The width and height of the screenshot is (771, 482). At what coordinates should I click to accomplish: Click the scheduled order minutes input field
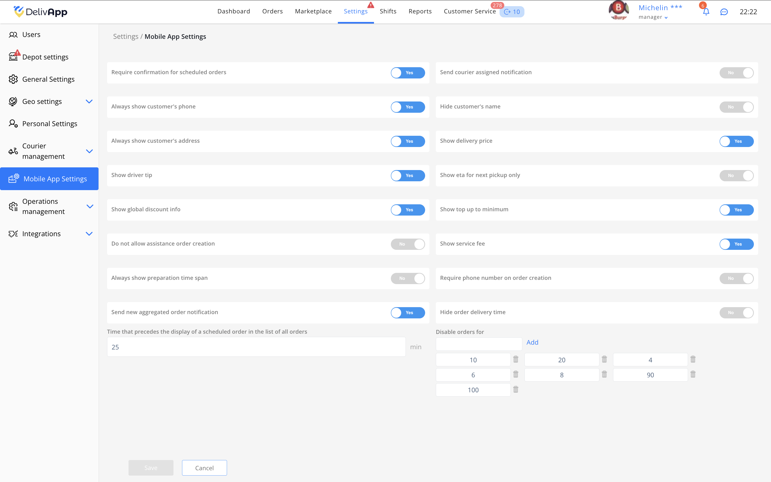(256, 347)
